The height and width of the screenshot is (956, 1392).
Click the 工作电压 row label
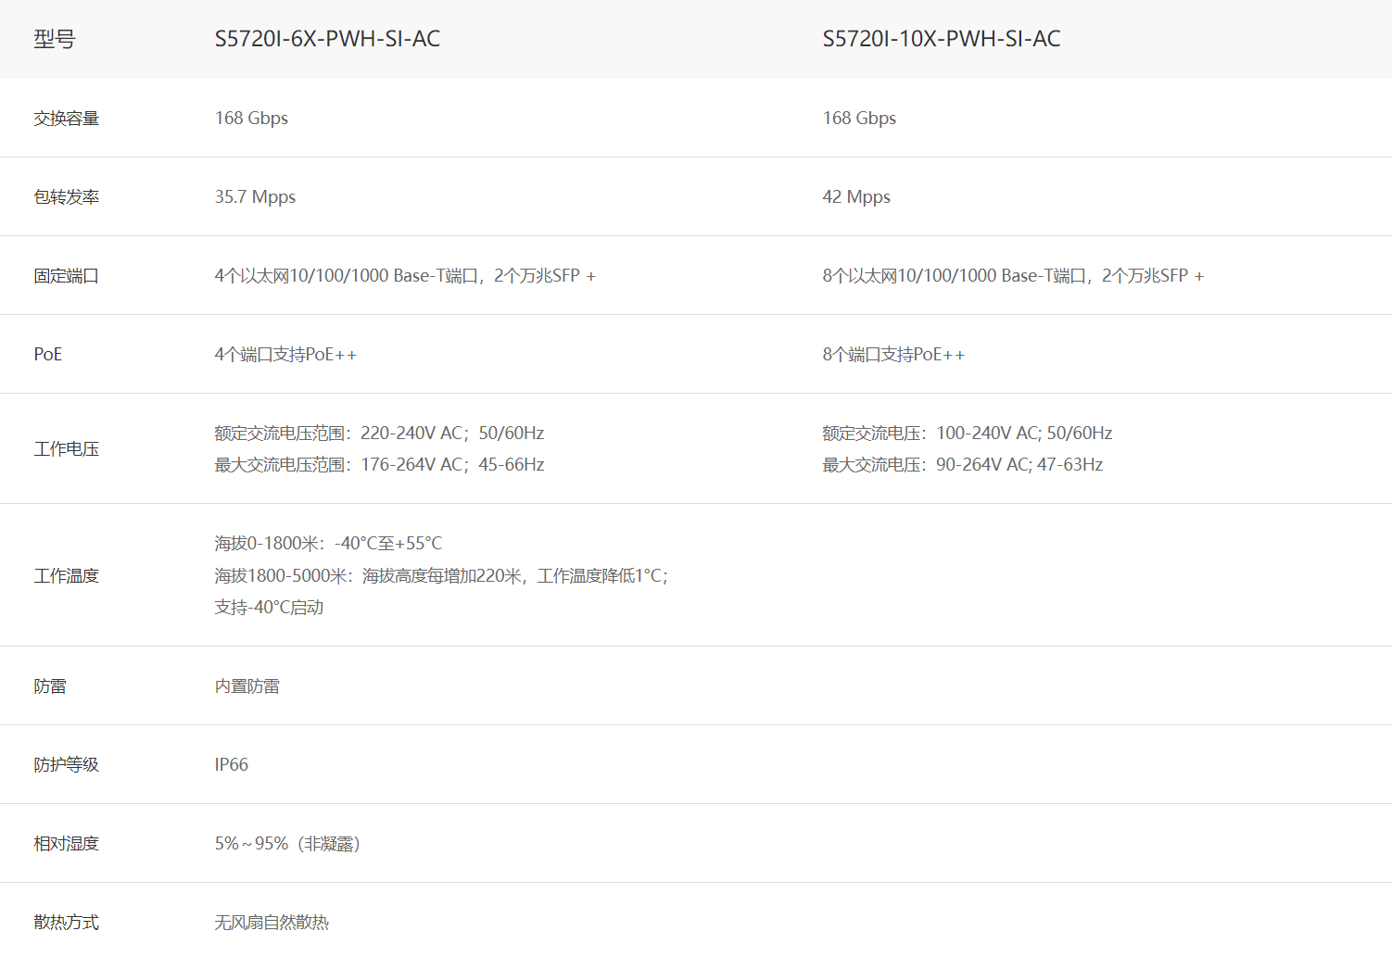(x=66, y=449)
